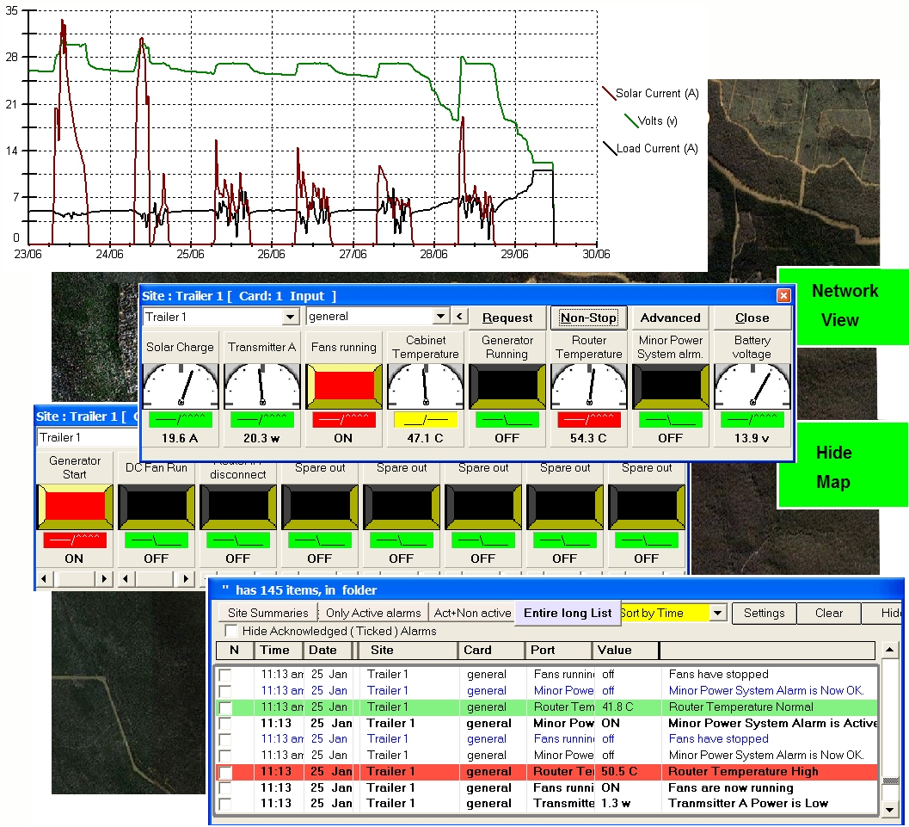Screen dimensions: 909x827
Task: Click the Transmitter A gauge dial
Action: 261,385
